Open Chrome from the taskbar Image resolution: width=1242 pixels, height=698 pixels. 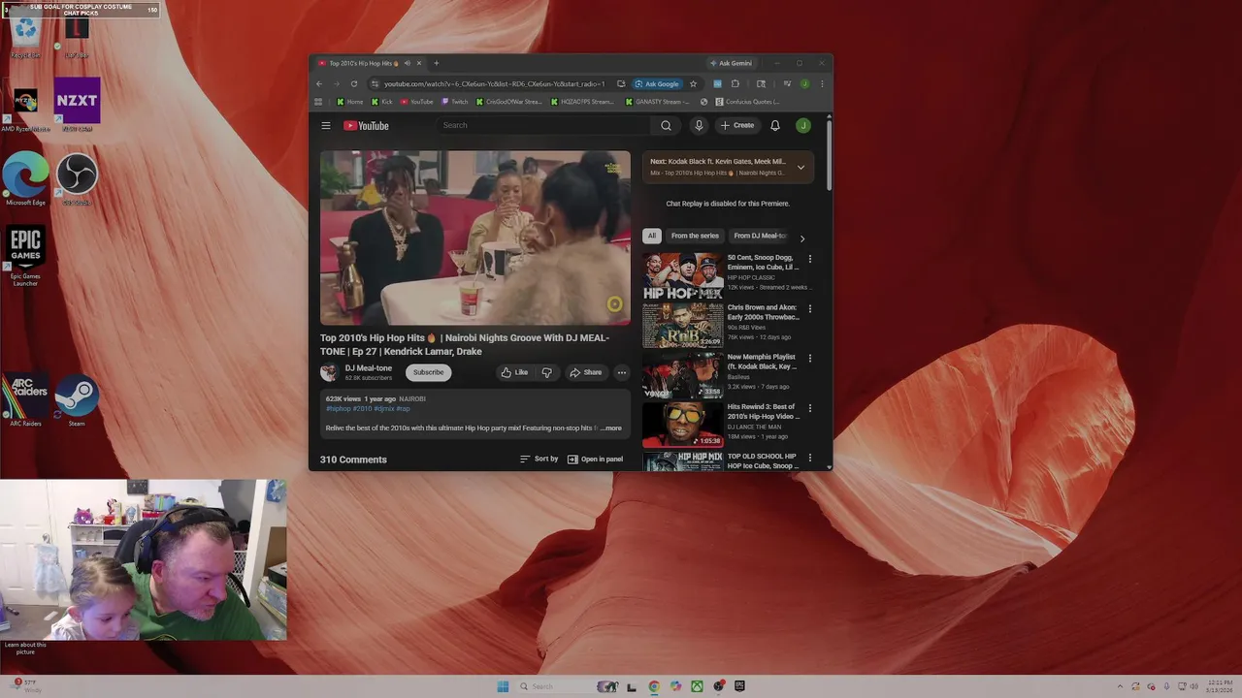[654, 686]
